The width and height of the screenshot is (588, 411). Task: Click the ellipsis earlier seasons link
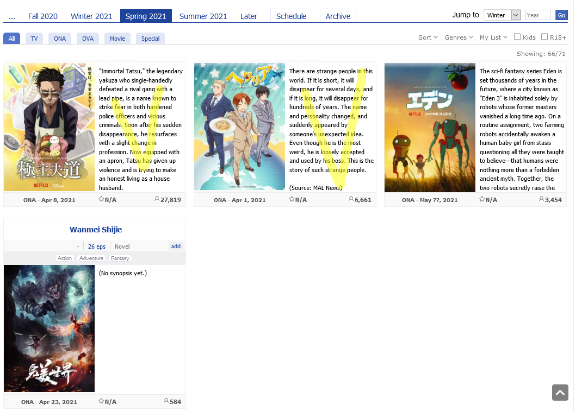click(12, 16)
